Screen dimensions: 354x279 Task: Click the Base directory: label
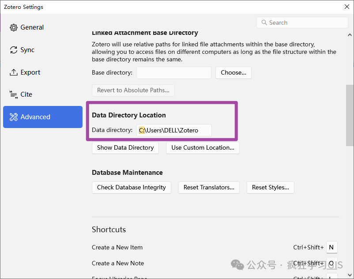(112, 73)
